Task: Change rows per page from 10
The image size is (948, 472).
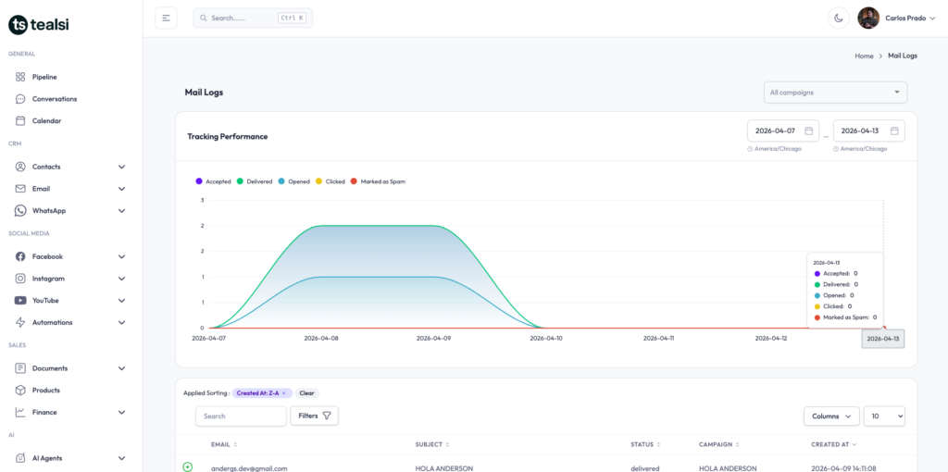Action: click(883, 416)
